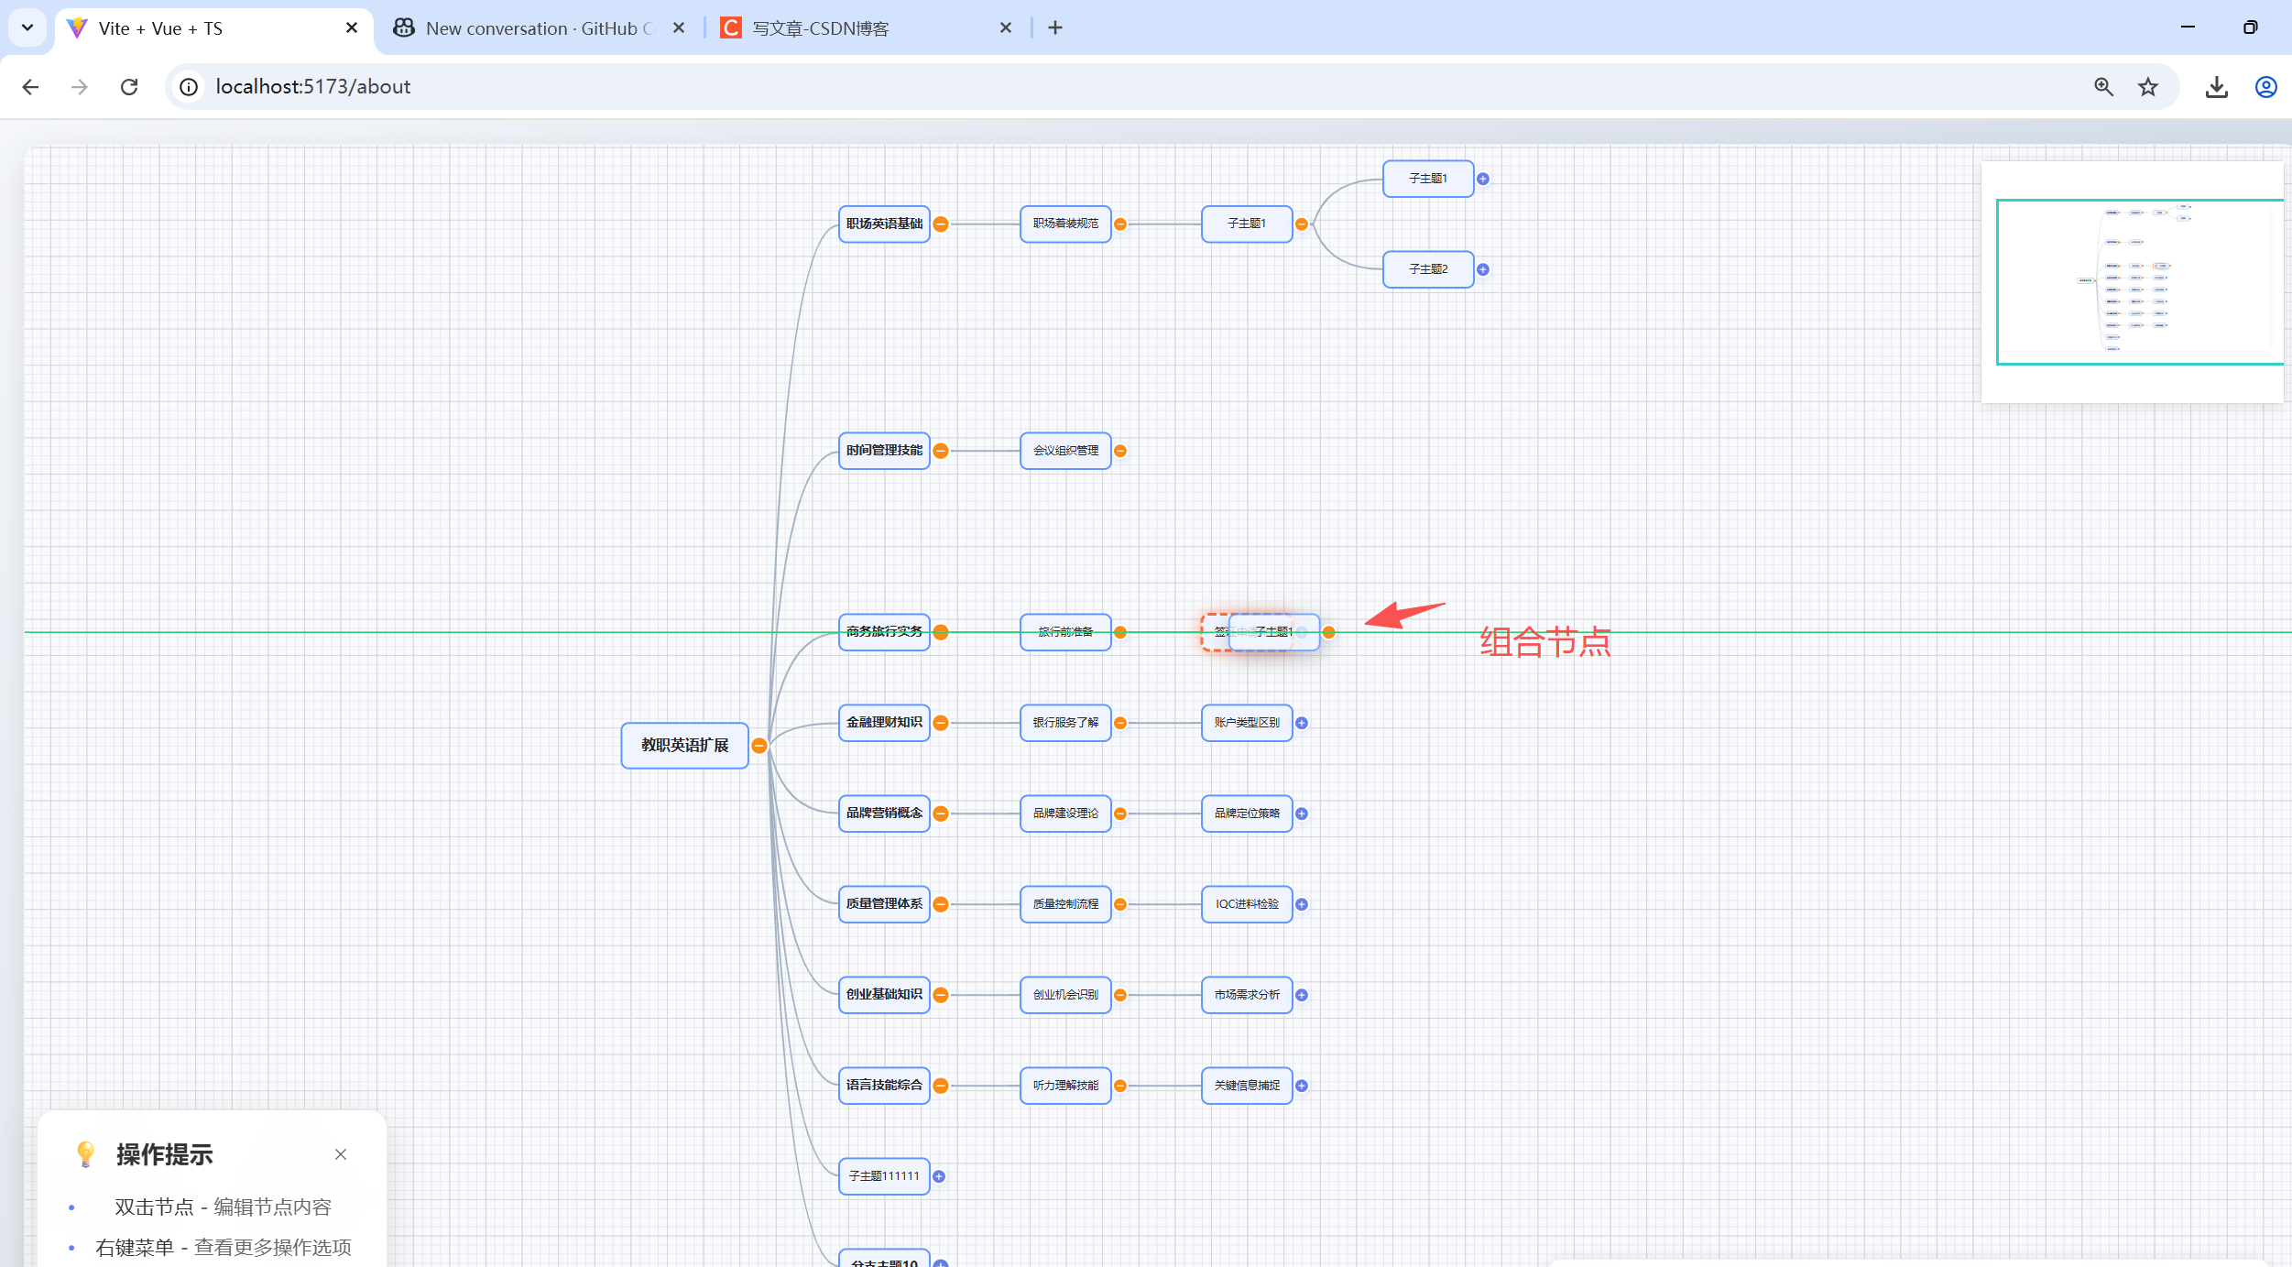2292x1267 pixels.
Task: Toggle collapse on 会议组织管理 node
Action: point(1120,451)
